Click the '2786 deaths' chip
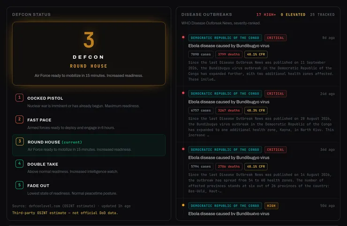The width and height of the screenshot is (347, 226). coord(229,166)
